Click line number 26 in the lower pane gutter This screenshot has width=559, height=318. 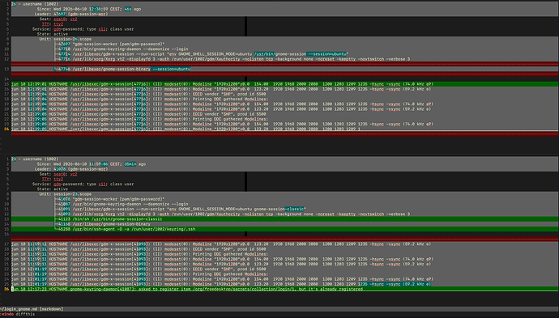click(6, 289)
